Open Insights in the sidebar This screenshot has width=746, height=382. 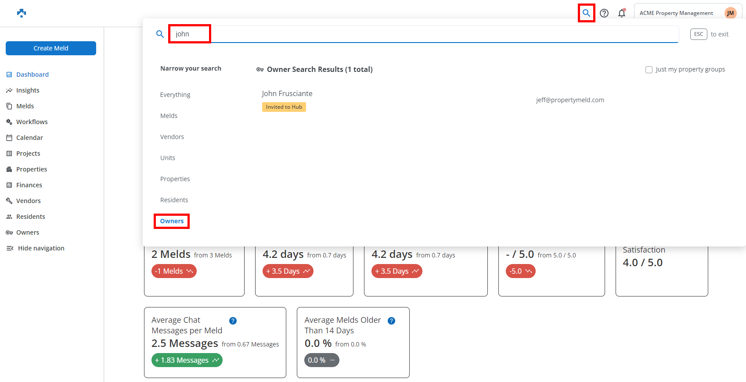[x=28, y=90]
